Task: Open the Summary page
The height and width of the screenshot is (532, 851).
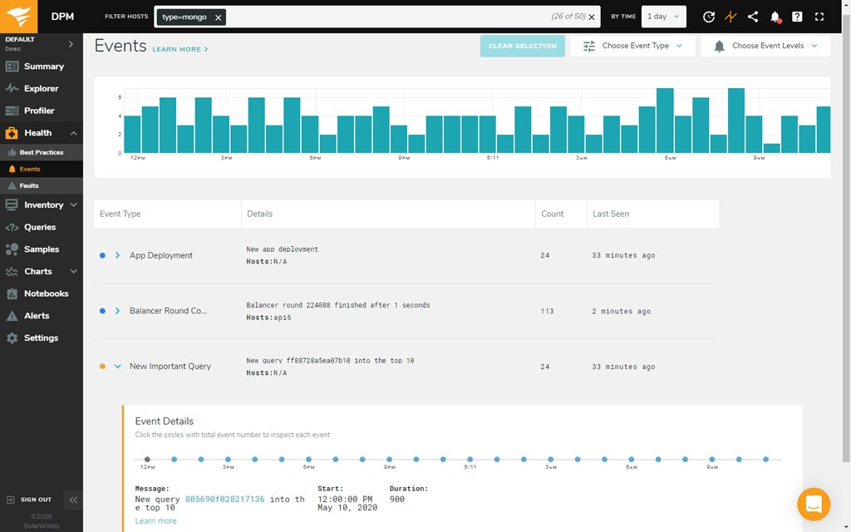Action: tap(42, 66)
